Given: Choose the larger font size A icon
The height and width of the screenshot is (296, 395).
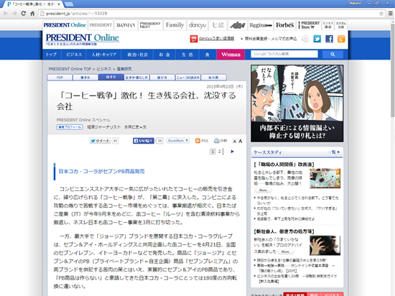Looking at the screenshot, I should coord(241,141).
